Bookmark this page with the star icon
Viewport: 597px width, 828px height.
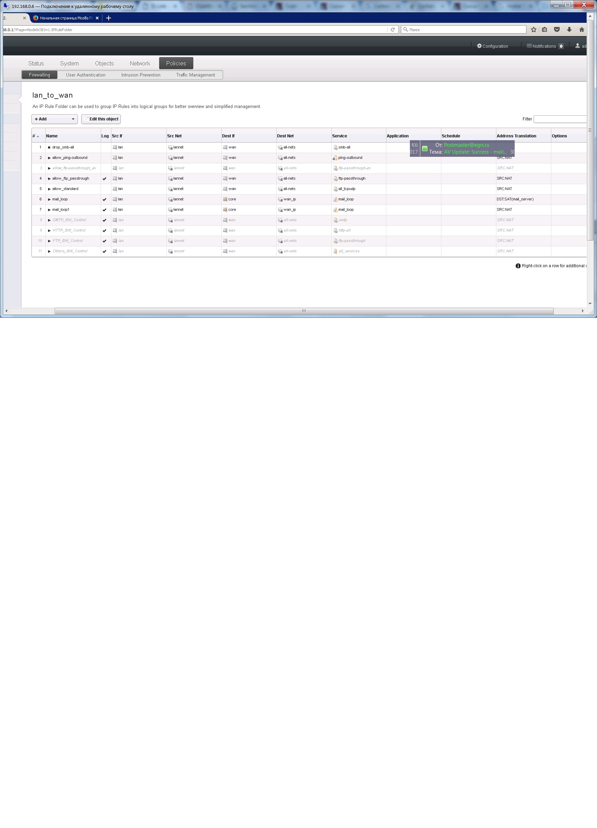click(x=534, y=29)
